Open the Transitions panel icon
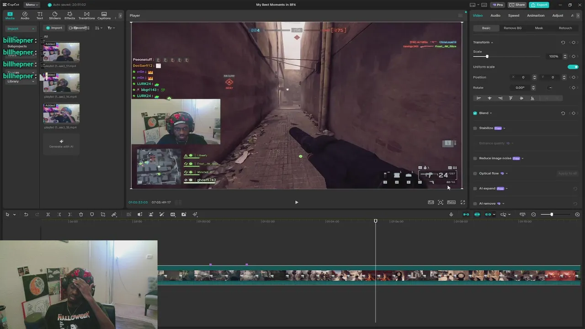 86,16
